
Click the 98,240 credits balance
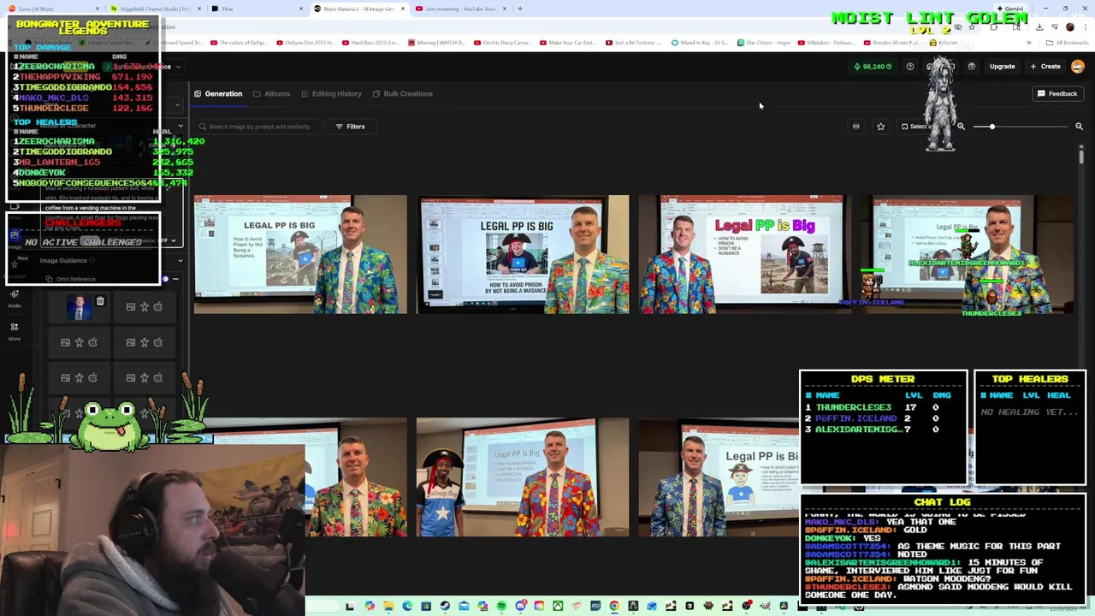pyautogui.click(x=873, y=66)
